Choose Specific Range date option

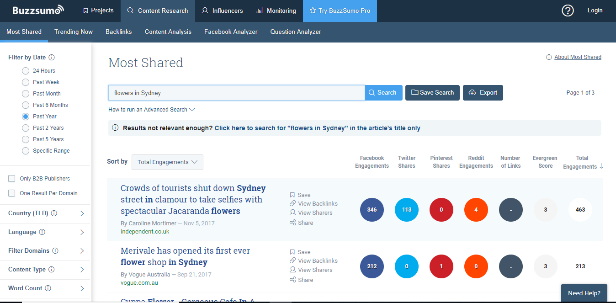click(x=26, y=151)
